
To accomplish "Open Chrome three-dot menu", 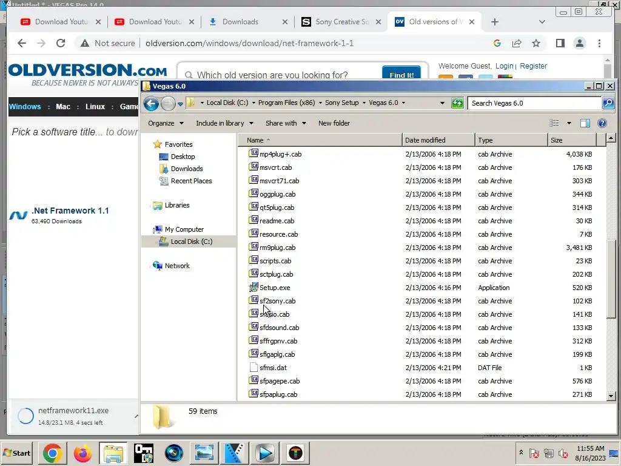I will pos(599,43).
